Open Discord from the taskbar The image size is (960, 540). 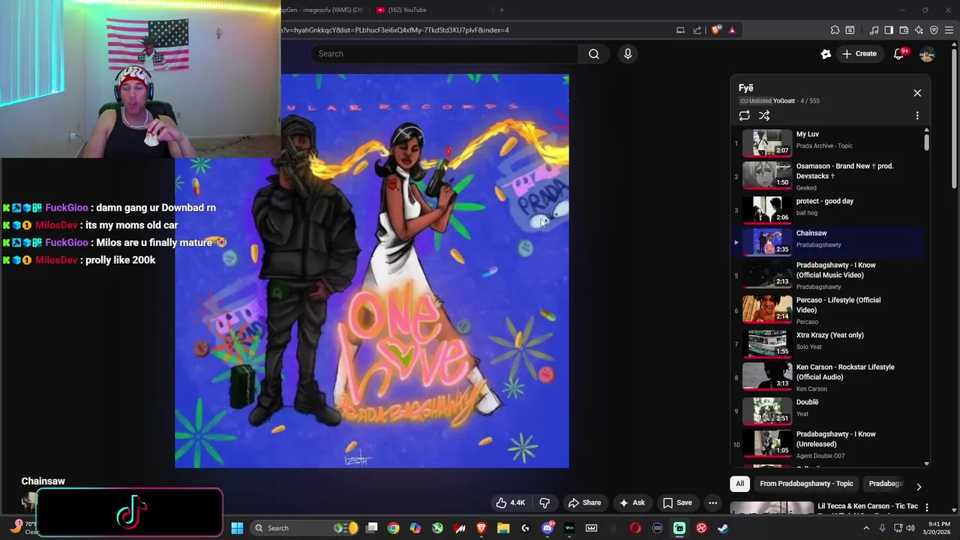(547, 528)
